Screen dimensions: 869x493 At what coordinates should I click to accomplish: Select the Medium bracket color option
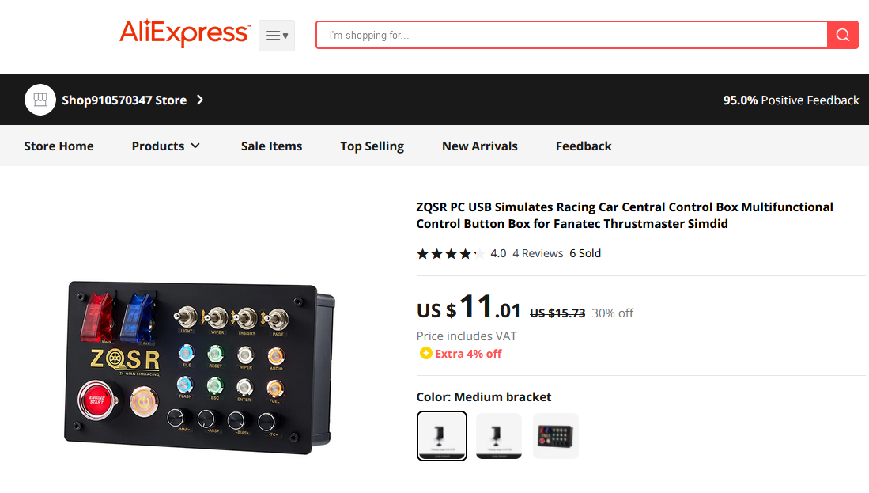[x=442, y=436]
